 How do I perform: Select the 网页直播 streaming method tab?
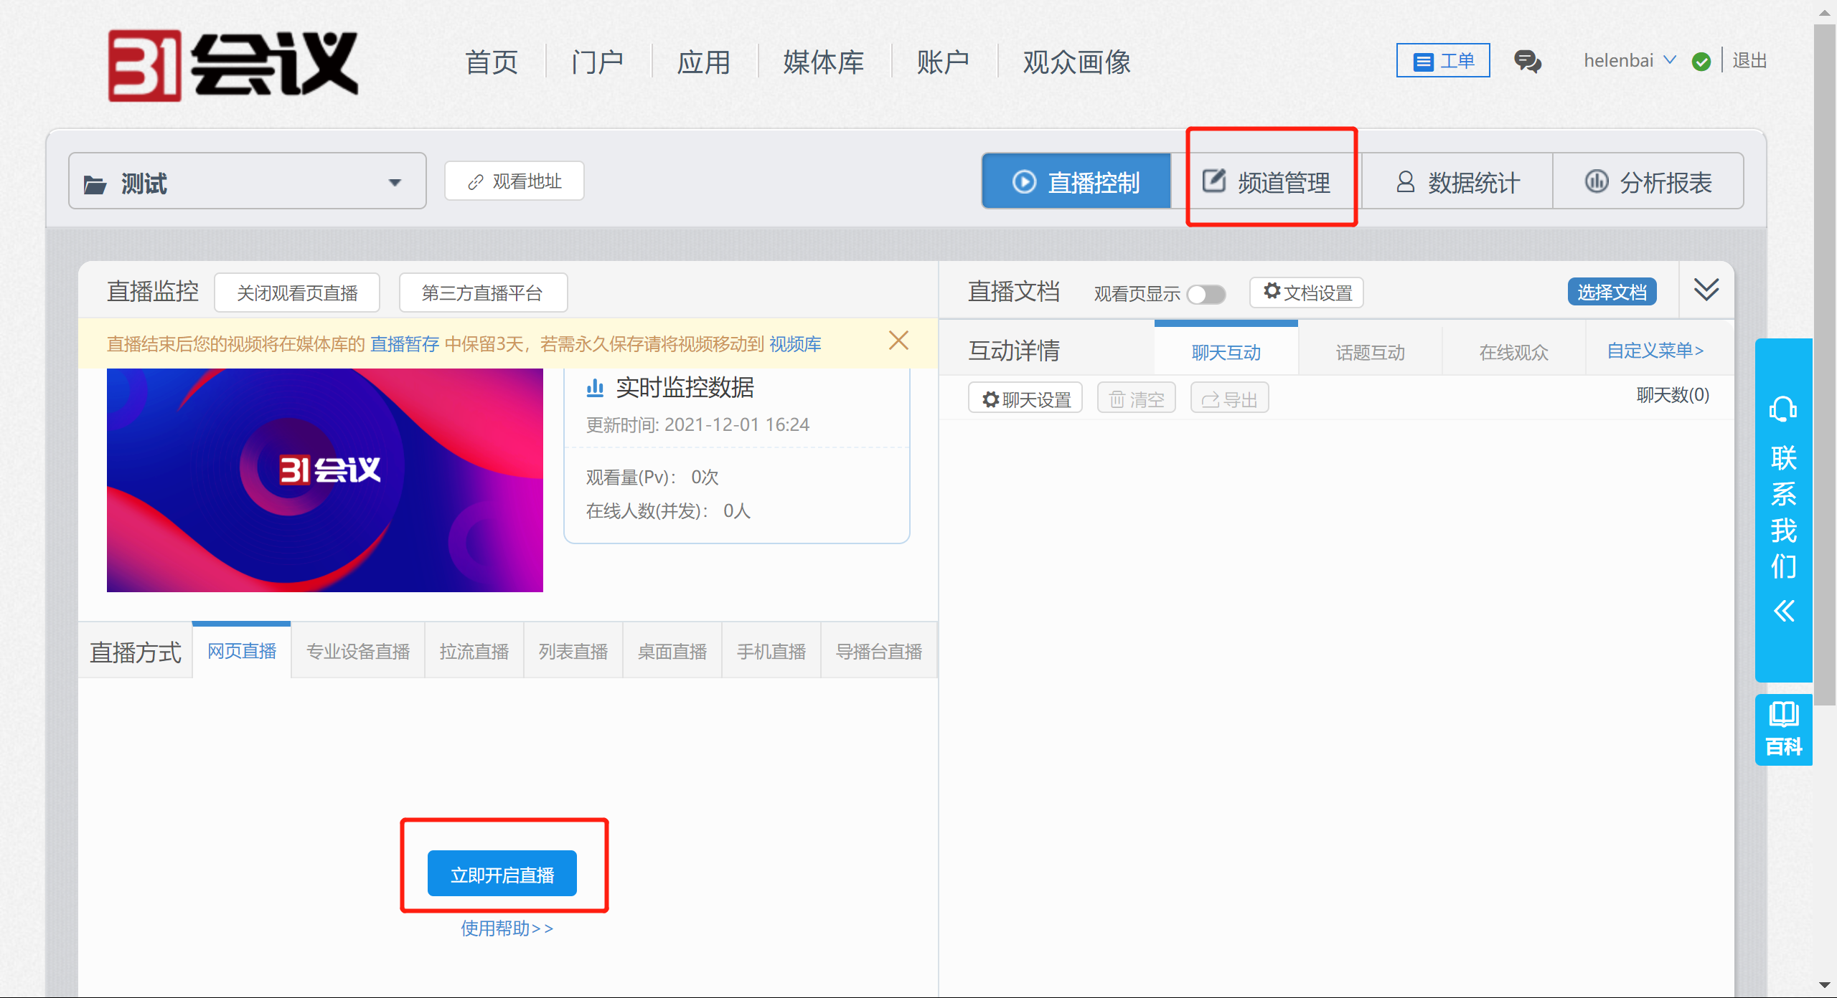242,650
